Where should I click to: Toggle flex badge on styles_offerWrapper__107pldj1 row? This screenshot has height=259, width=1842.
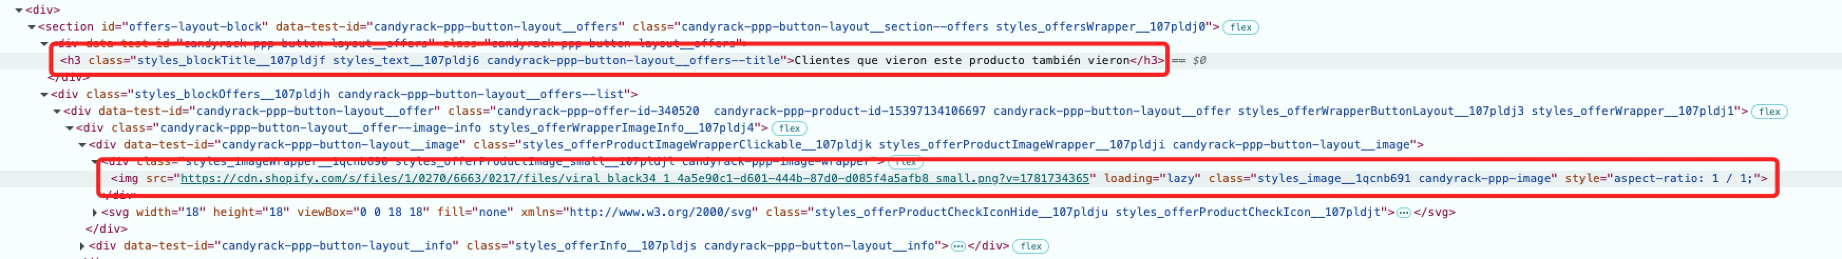tap(1769, 111)
